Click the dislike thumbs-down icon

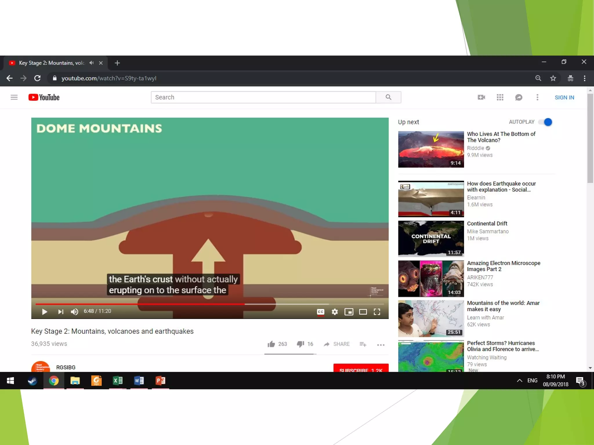coord(300,344)
